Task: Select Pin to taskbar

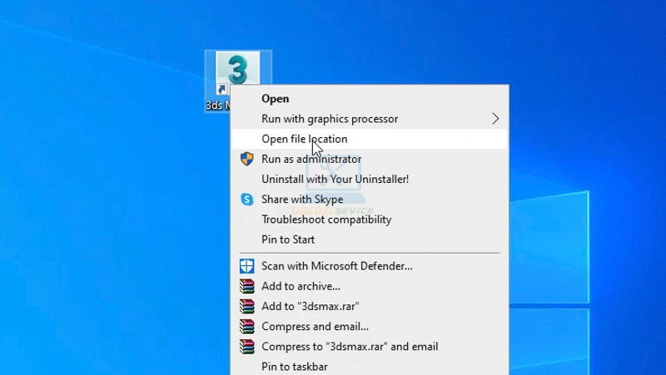Action: tap(370, 366)
